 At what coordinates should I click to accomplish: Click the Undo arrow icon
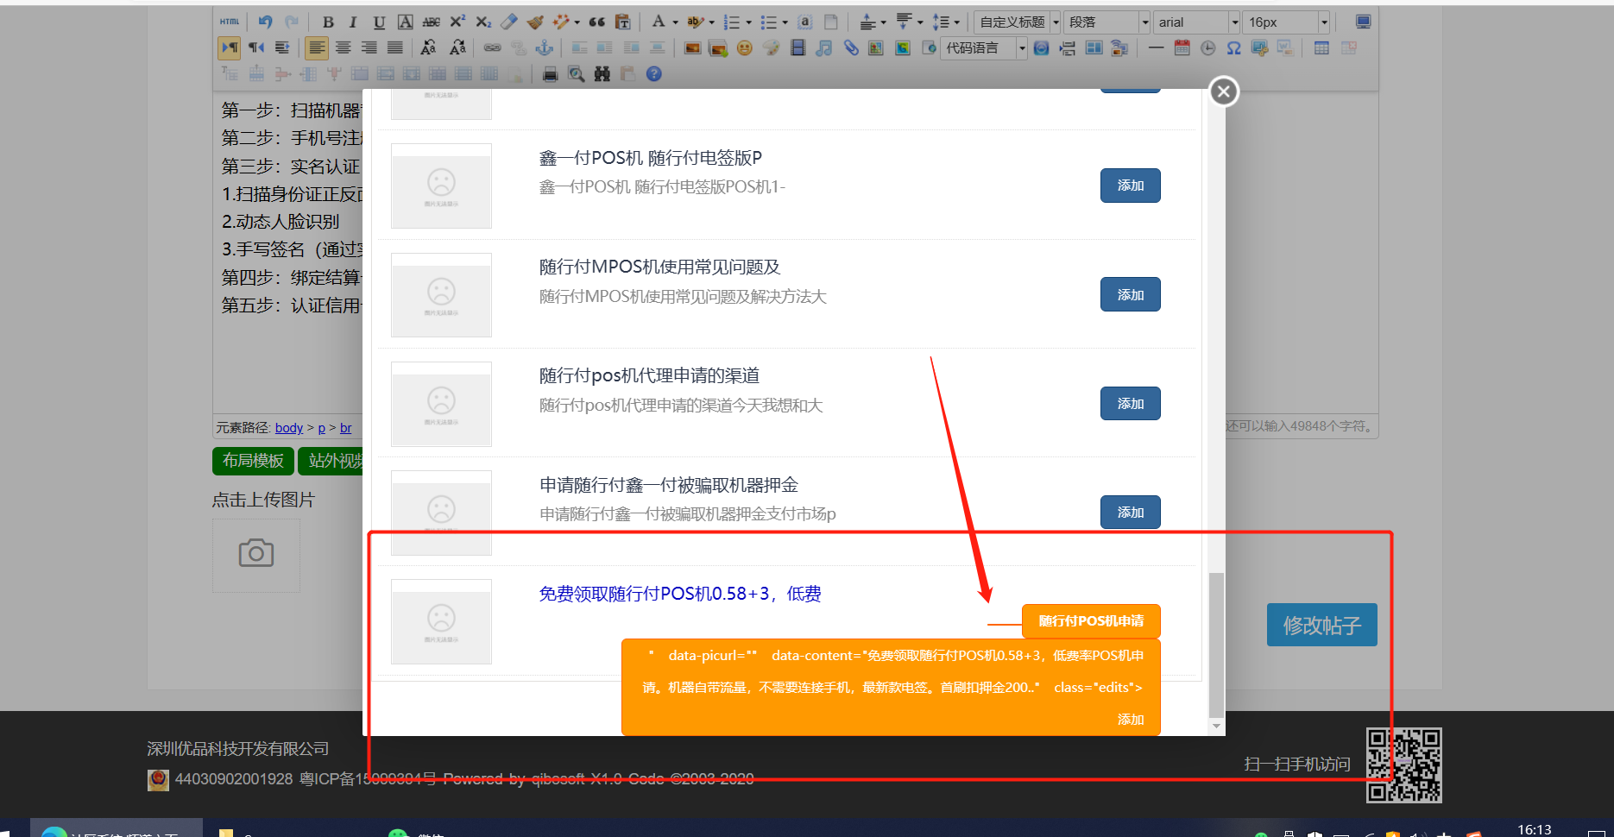(x=265, y=22)
